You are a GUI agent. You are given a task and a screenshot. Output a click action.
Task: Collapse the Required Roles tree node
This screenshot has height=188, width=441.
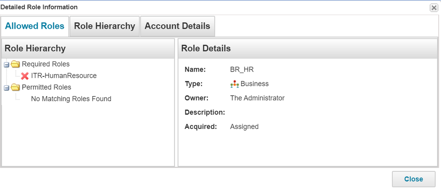7,65
